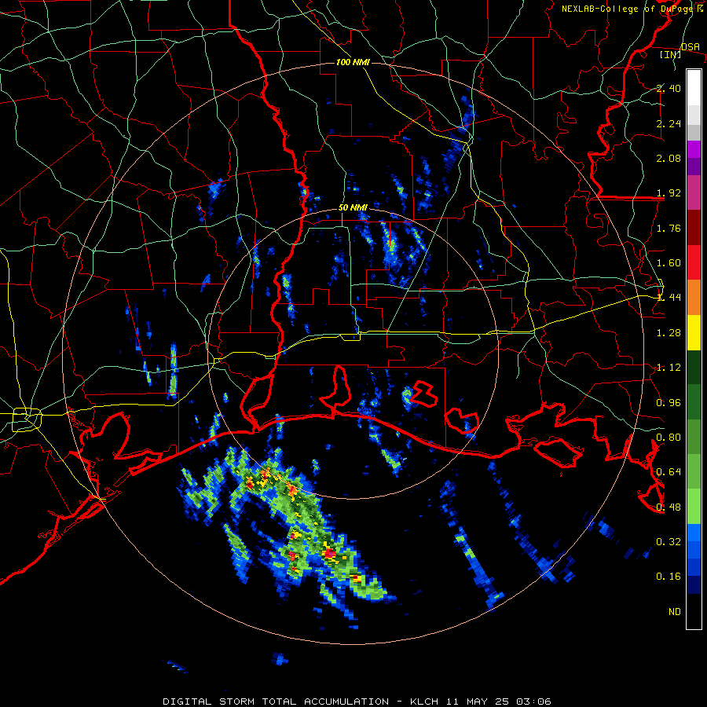This screenshot has height=707, width=707.
Task: Click the '1.60' legend value
Action: pyautogui.click(x=669, y=263)
